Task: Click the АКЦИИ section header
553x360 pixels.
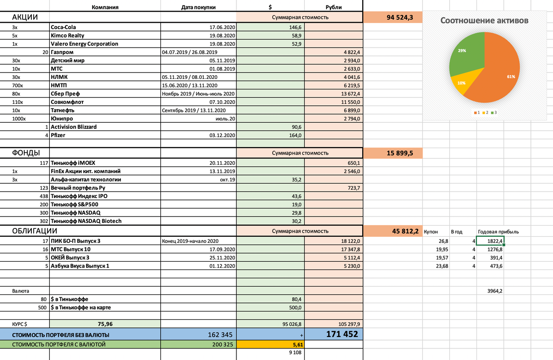Action: 25,18
